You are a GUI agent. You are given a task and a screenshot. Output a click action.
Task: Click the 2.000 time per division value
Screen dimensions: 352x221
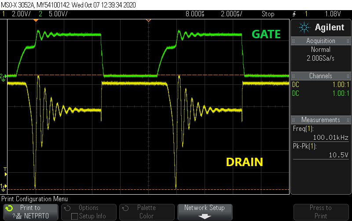coord(231,14)
